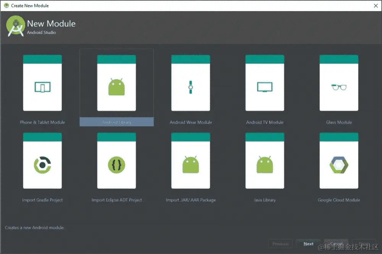The width and height of the screenshot is (382, 254).
Task: Click the Phone & Tablet Module label
Action: pyautogui.click(x=42, y=122)
